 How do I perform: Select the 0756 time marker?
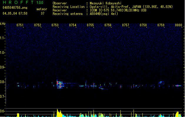(x=108, y=25)
